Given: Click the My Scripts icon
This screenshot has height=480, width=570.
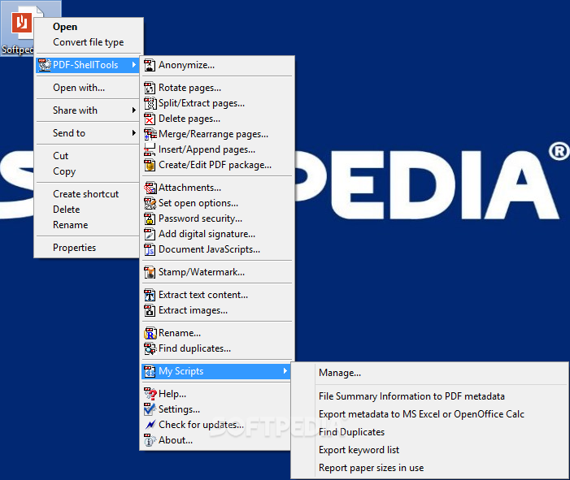Looking at the screenshot, I should [x=150, y=371].
